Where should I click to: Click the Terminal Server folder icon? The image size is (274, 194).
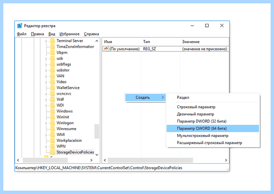pyautogui.click(x=53, y=41)
